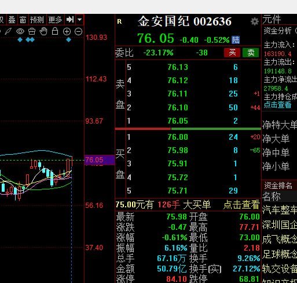This screenshot has width=297, height=283.
Task: Click the purple 76.05 price tag on axis
Action: (100, 160)
